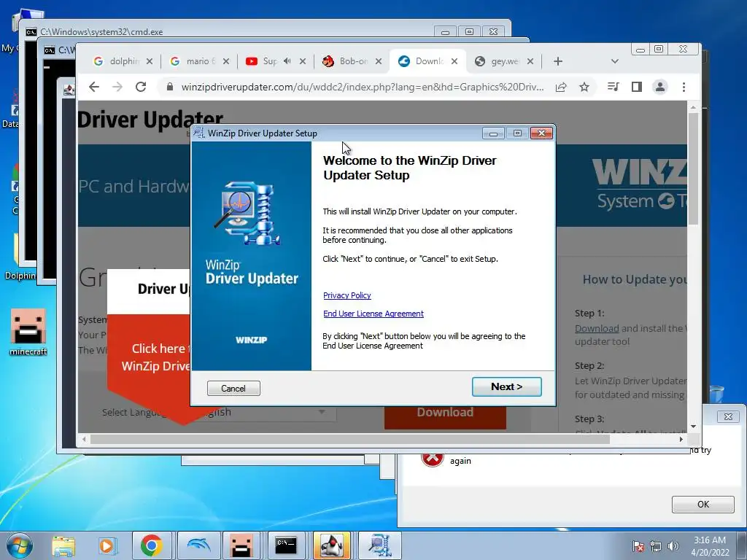Open Java app from taskbar
Viewport: 747px width, 560px height.
click(x=332, y=545)
